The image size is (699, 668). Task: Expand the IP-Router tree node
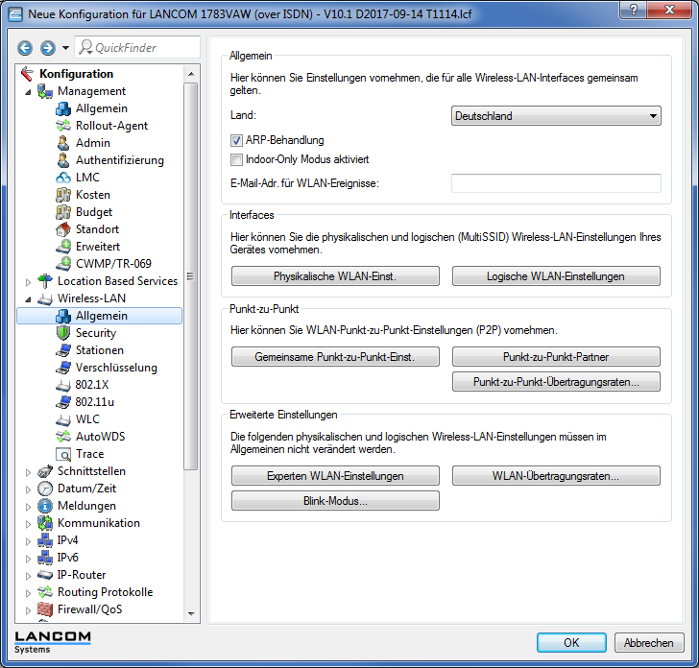click(x=28, y=575)
